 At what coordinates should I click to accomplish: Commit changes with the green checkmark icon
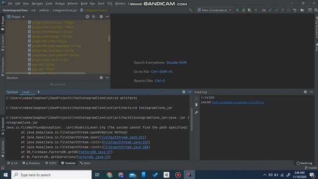[x=276, y=10]
